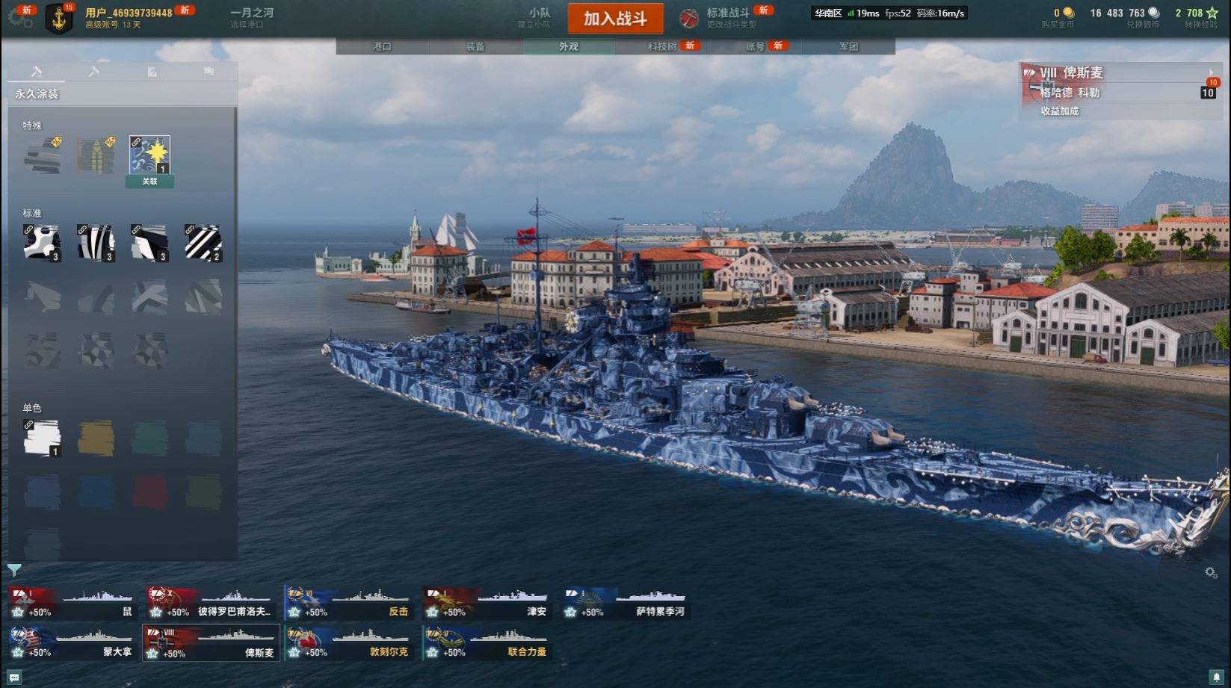Open the main menu gear at top left
The width and height of the screenshot is (1231, 688).
[19, 16]
